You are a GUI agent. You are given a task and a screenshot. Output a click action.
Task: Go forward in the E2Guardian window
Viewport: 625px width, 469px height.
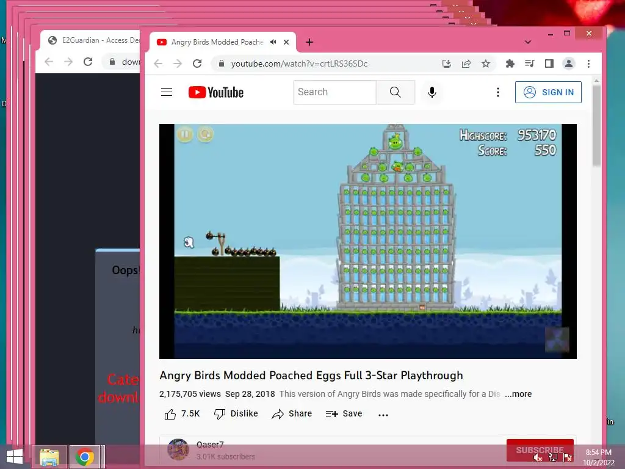coord(68,62)
